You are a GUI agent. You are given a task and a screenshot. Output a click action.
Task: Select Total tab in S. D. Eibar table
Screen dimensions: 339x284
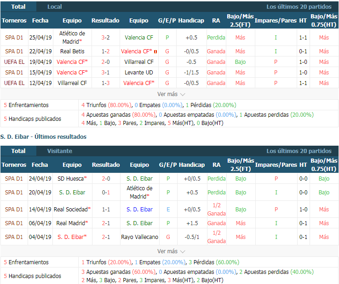(18, 151)
